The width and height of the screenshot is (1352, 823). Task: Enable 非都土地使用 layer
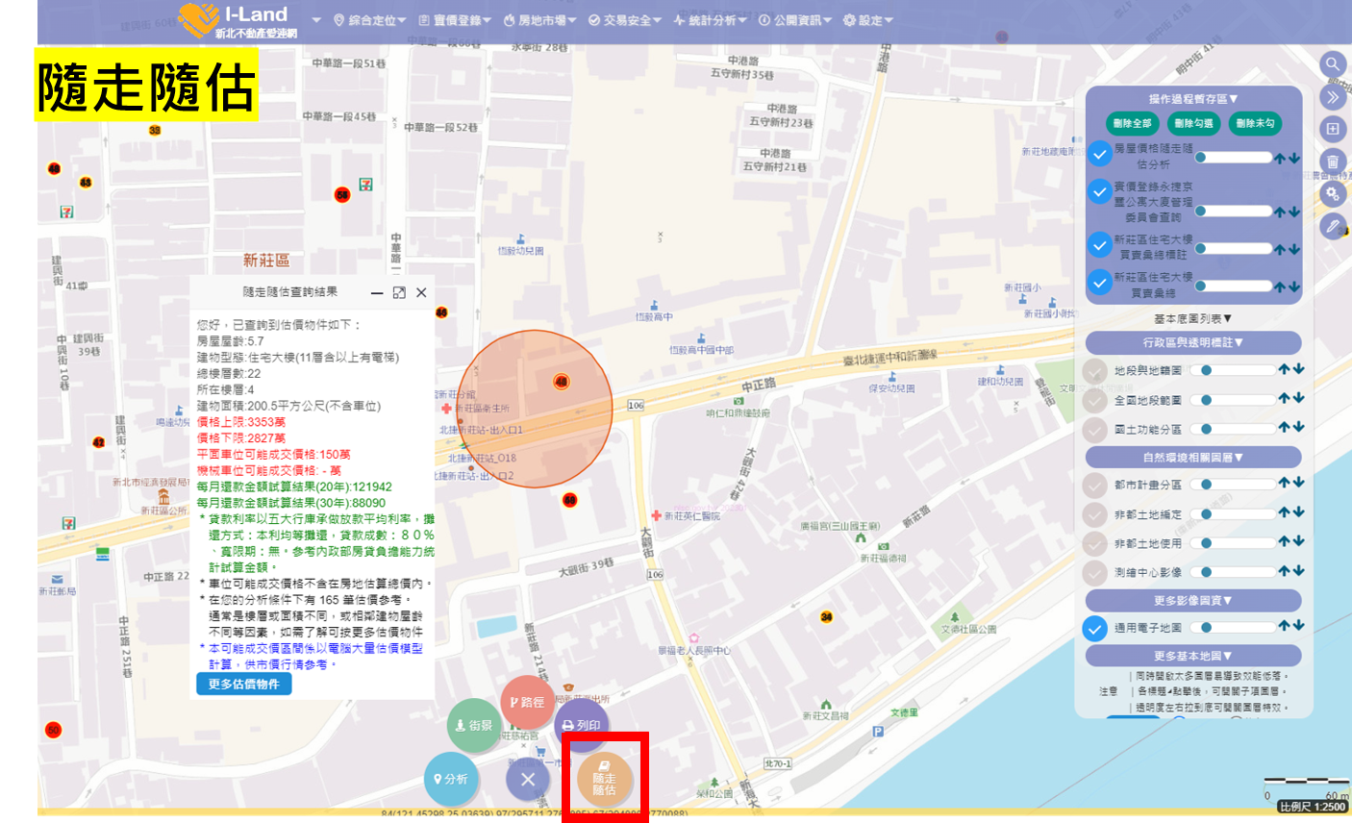click(1095, 543)
